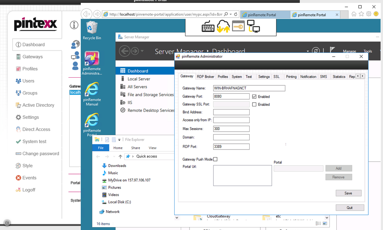Click File Explorer up-directory arrow
This screenshot has height=230, width=383.
(x=120, y=157)
